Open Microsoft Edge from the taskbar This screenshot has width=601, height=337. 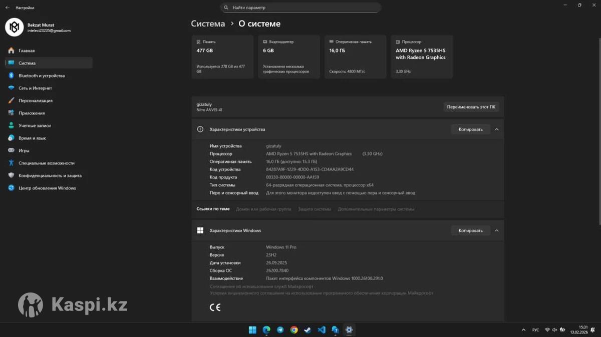266,330
